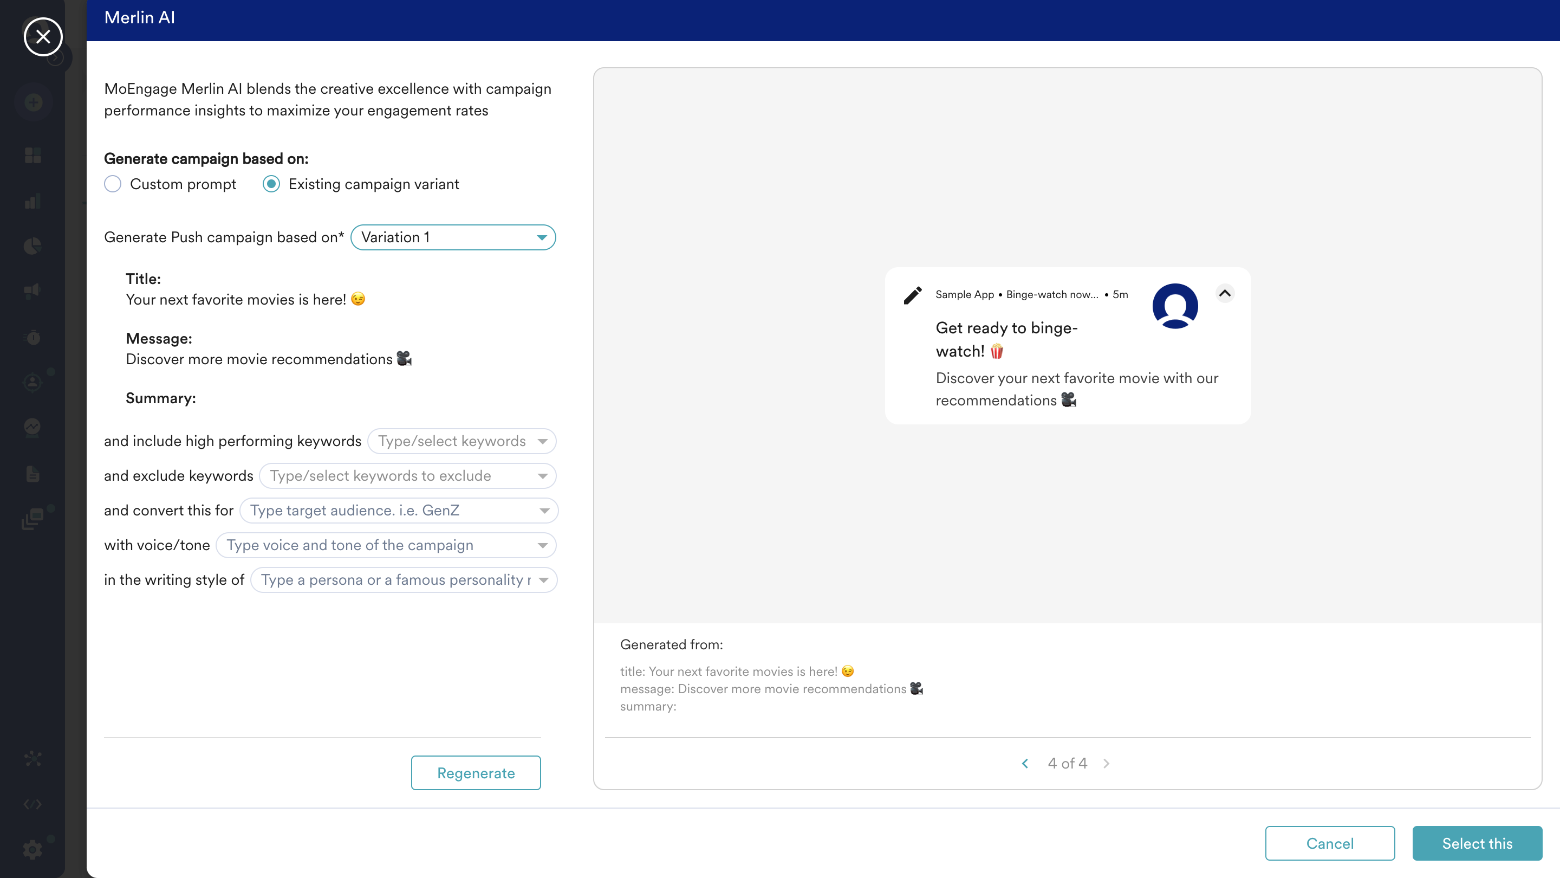Screen dimensions: 1560x878
Task: Click the '4 of 4' page indicator
Action: [1068, 764]
